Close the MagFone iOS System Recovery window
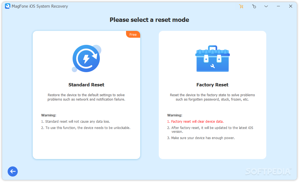 pyautogui.click(x=291, y=6)
